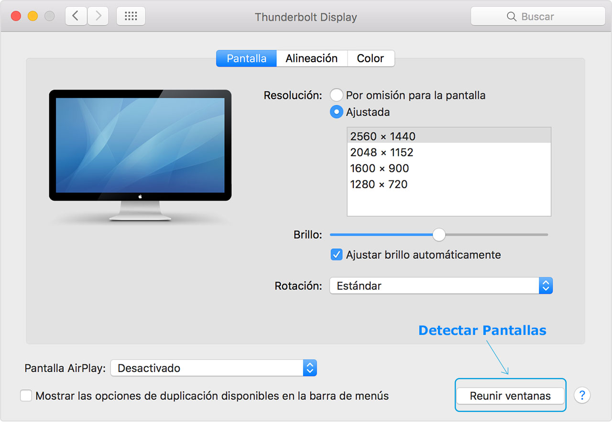Viewport: 612px width, 422px height.
Task: Select the Pantalla tab
Action: pos(246,58)
